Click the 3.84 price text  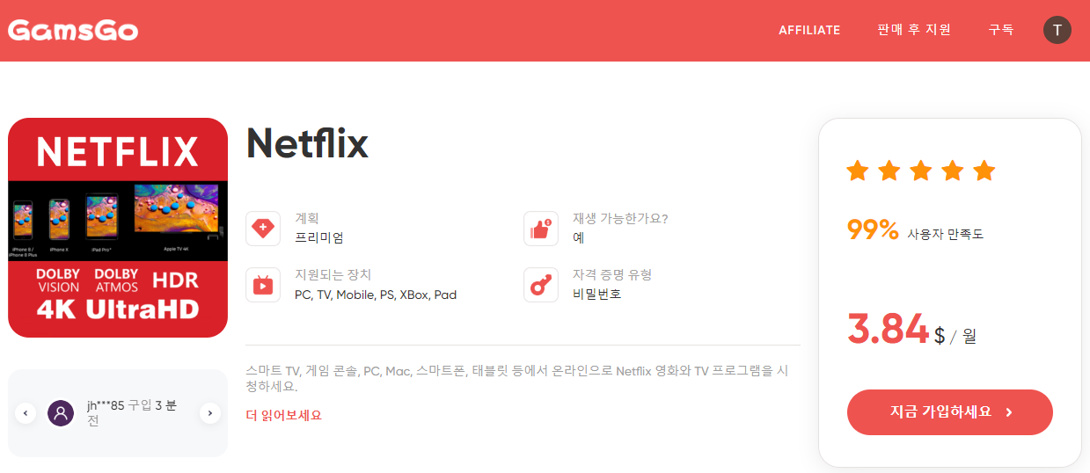point(888,329)
